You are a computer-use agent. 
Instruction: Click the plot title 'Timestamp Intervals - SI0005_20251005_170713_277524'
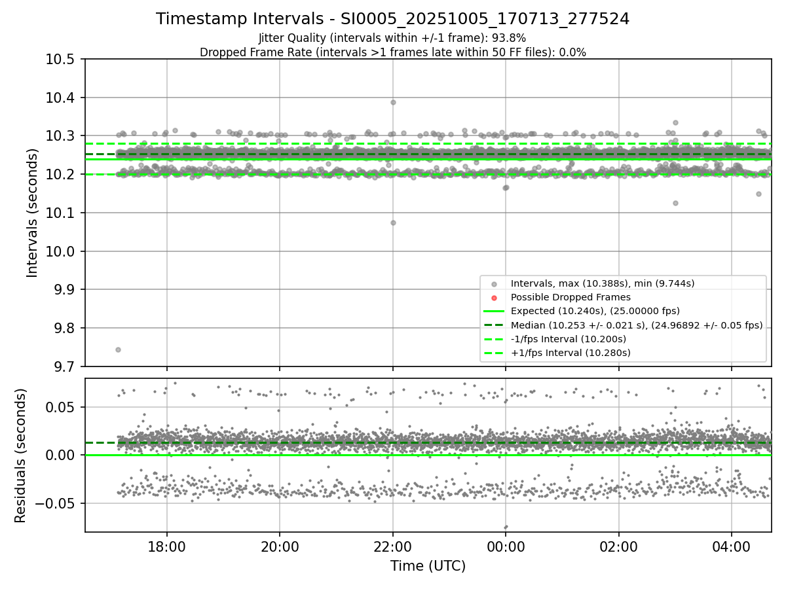(x=392, y=19)
